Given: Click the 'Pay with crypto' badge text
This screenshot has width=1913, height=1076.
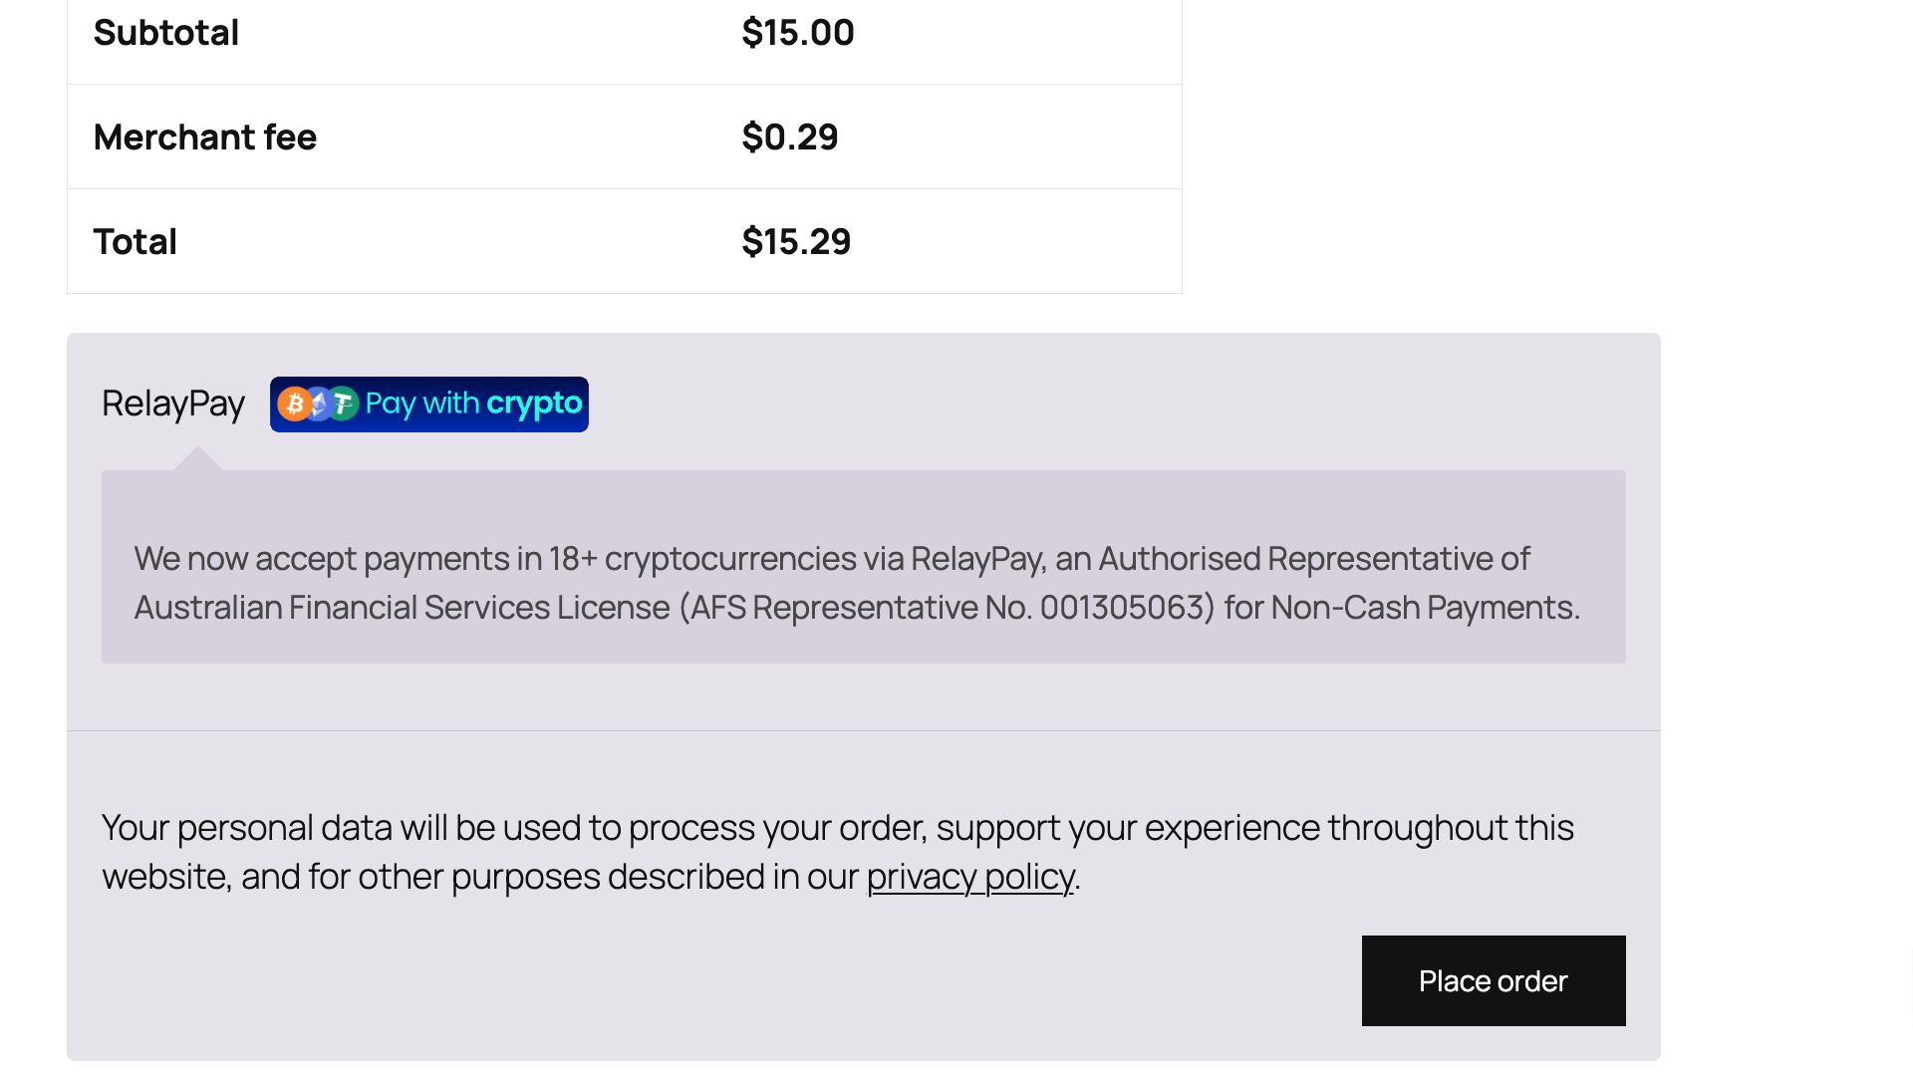Looking at the screenshot, I should (x=473, y=403).
